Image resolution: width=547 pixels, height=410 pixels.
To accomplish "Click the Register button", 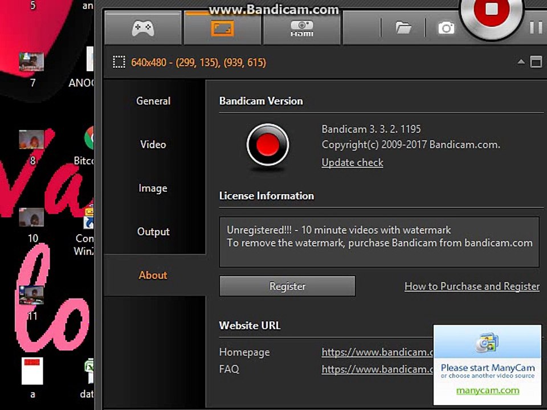I will [287, 286].
